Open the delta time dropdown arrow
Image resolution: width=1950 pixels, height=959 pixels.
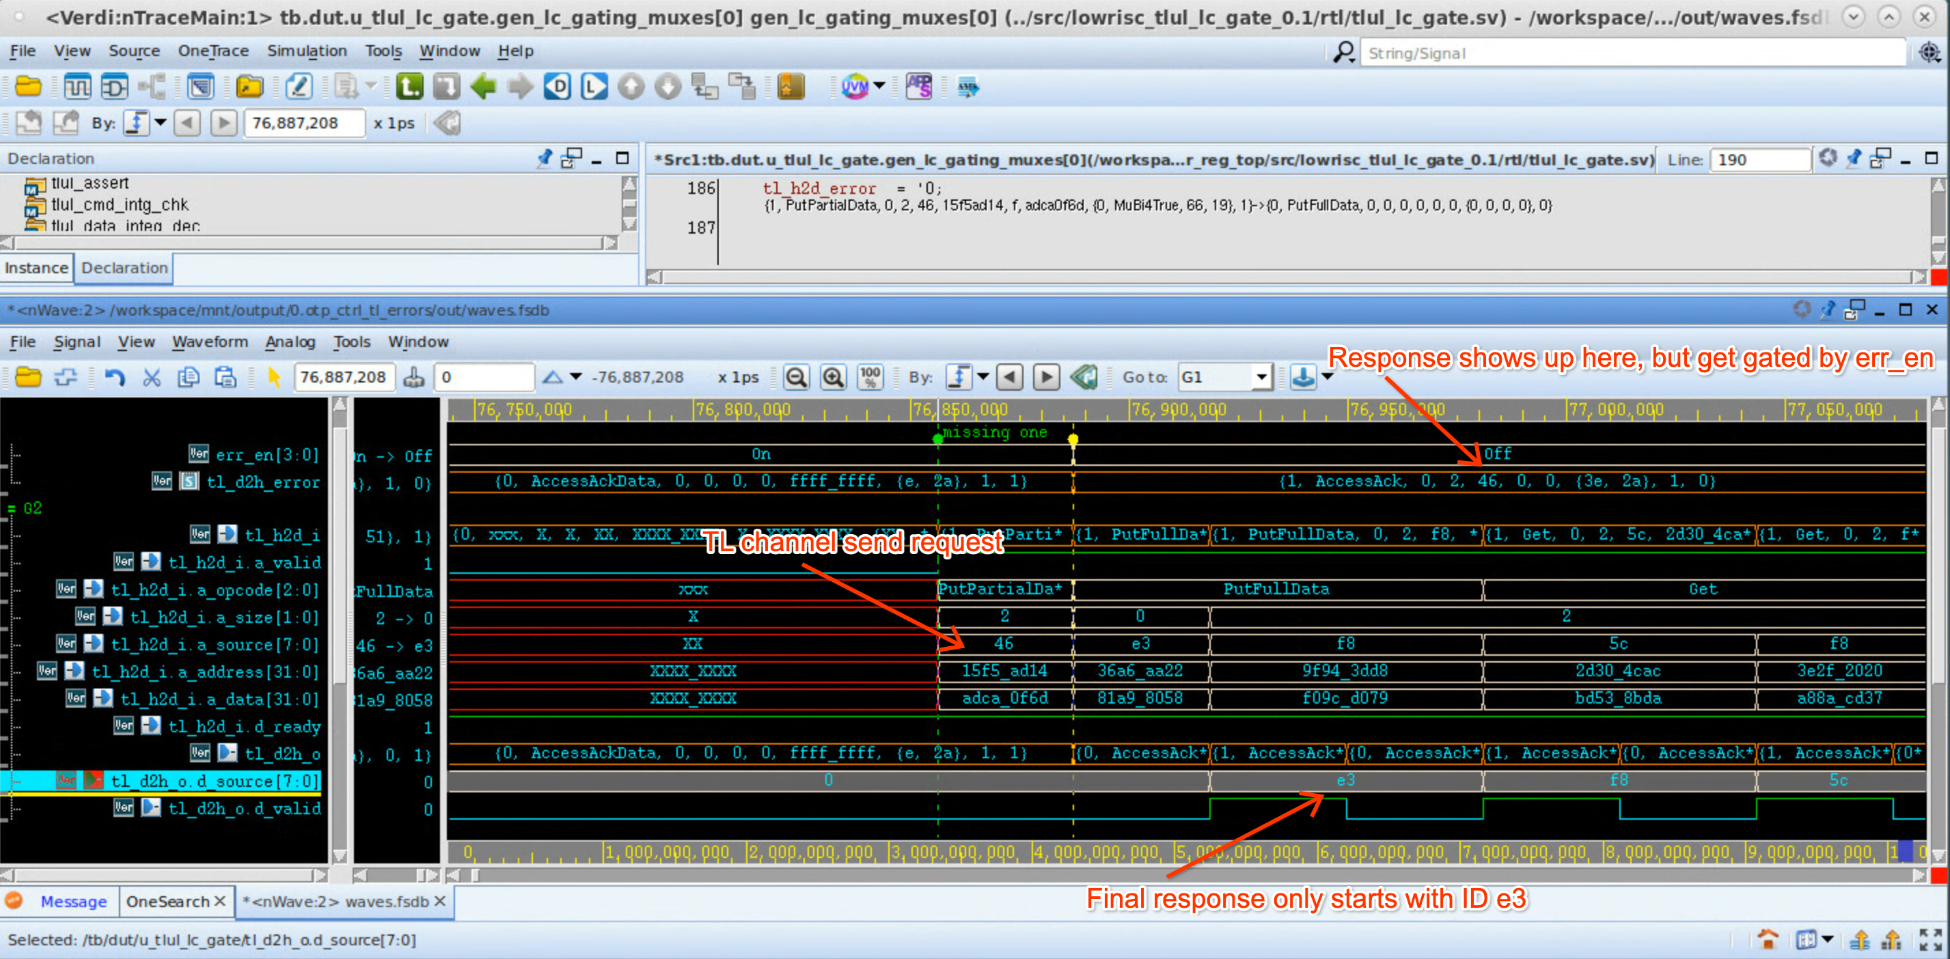(x=576, y=377)
